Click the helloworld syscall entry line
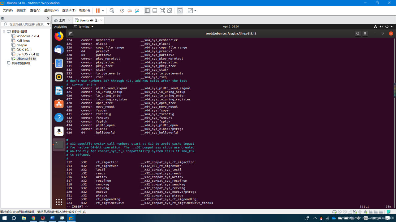The image size is (396, 222). click(122, 133)
